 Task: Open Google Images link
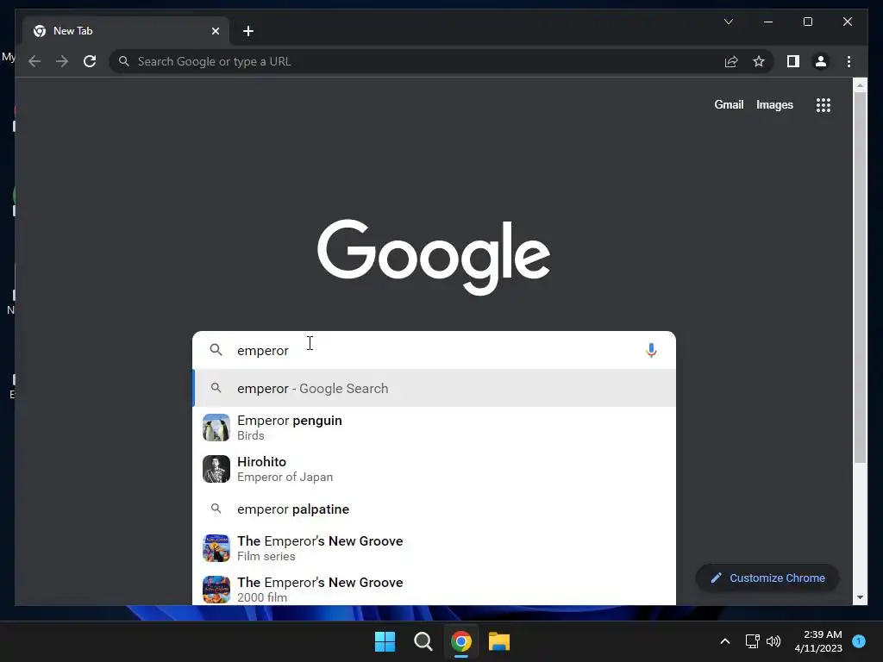[774, 104]
